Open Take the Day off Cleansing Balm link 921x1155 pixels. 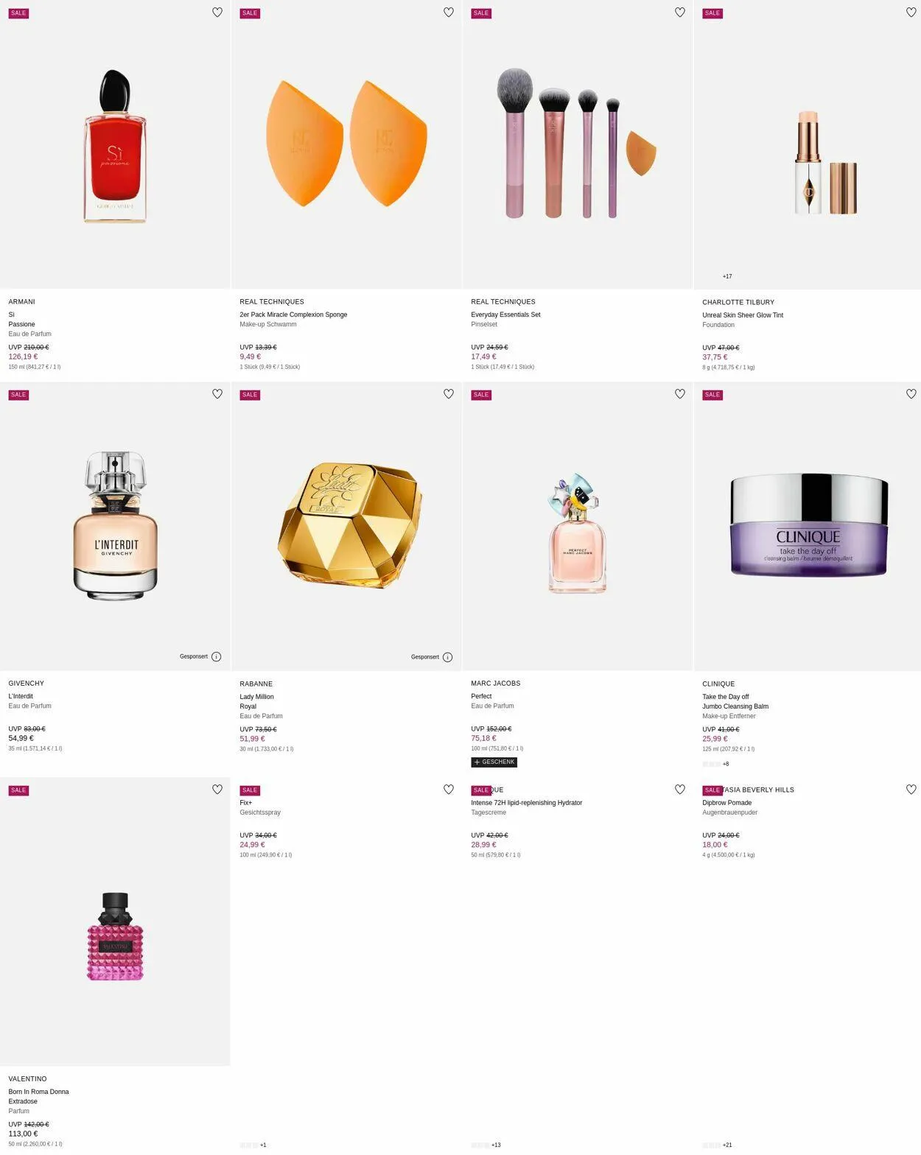pos(735,701)
